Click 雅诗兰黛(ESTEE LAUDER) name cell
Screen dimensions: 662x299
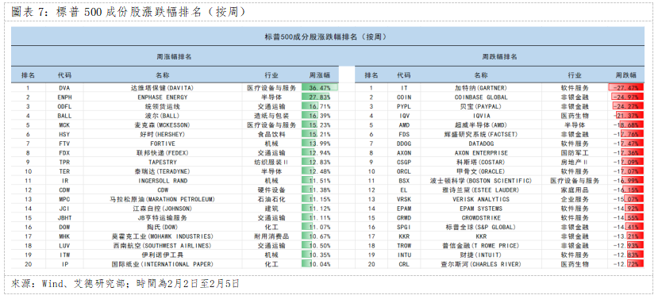pyautogui.click(x=480, y=190)
